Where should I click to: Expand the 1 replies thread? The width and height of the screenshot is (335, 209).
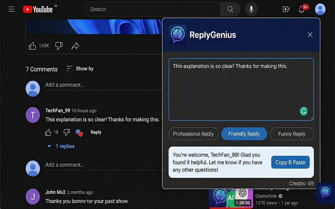(x=60, y=146)
